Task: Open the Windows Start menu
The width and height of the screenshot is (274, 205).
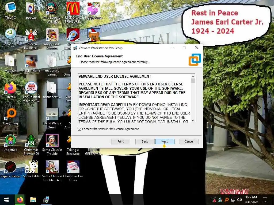Action: (x=6, y=200)
